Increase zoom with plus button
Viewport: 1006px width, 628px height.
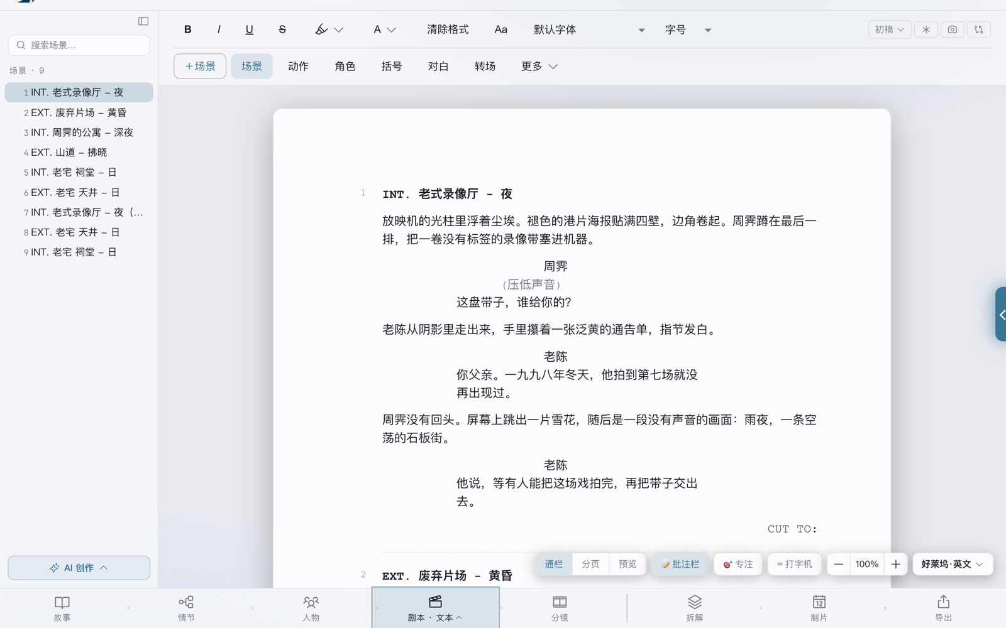coord(896,564)
